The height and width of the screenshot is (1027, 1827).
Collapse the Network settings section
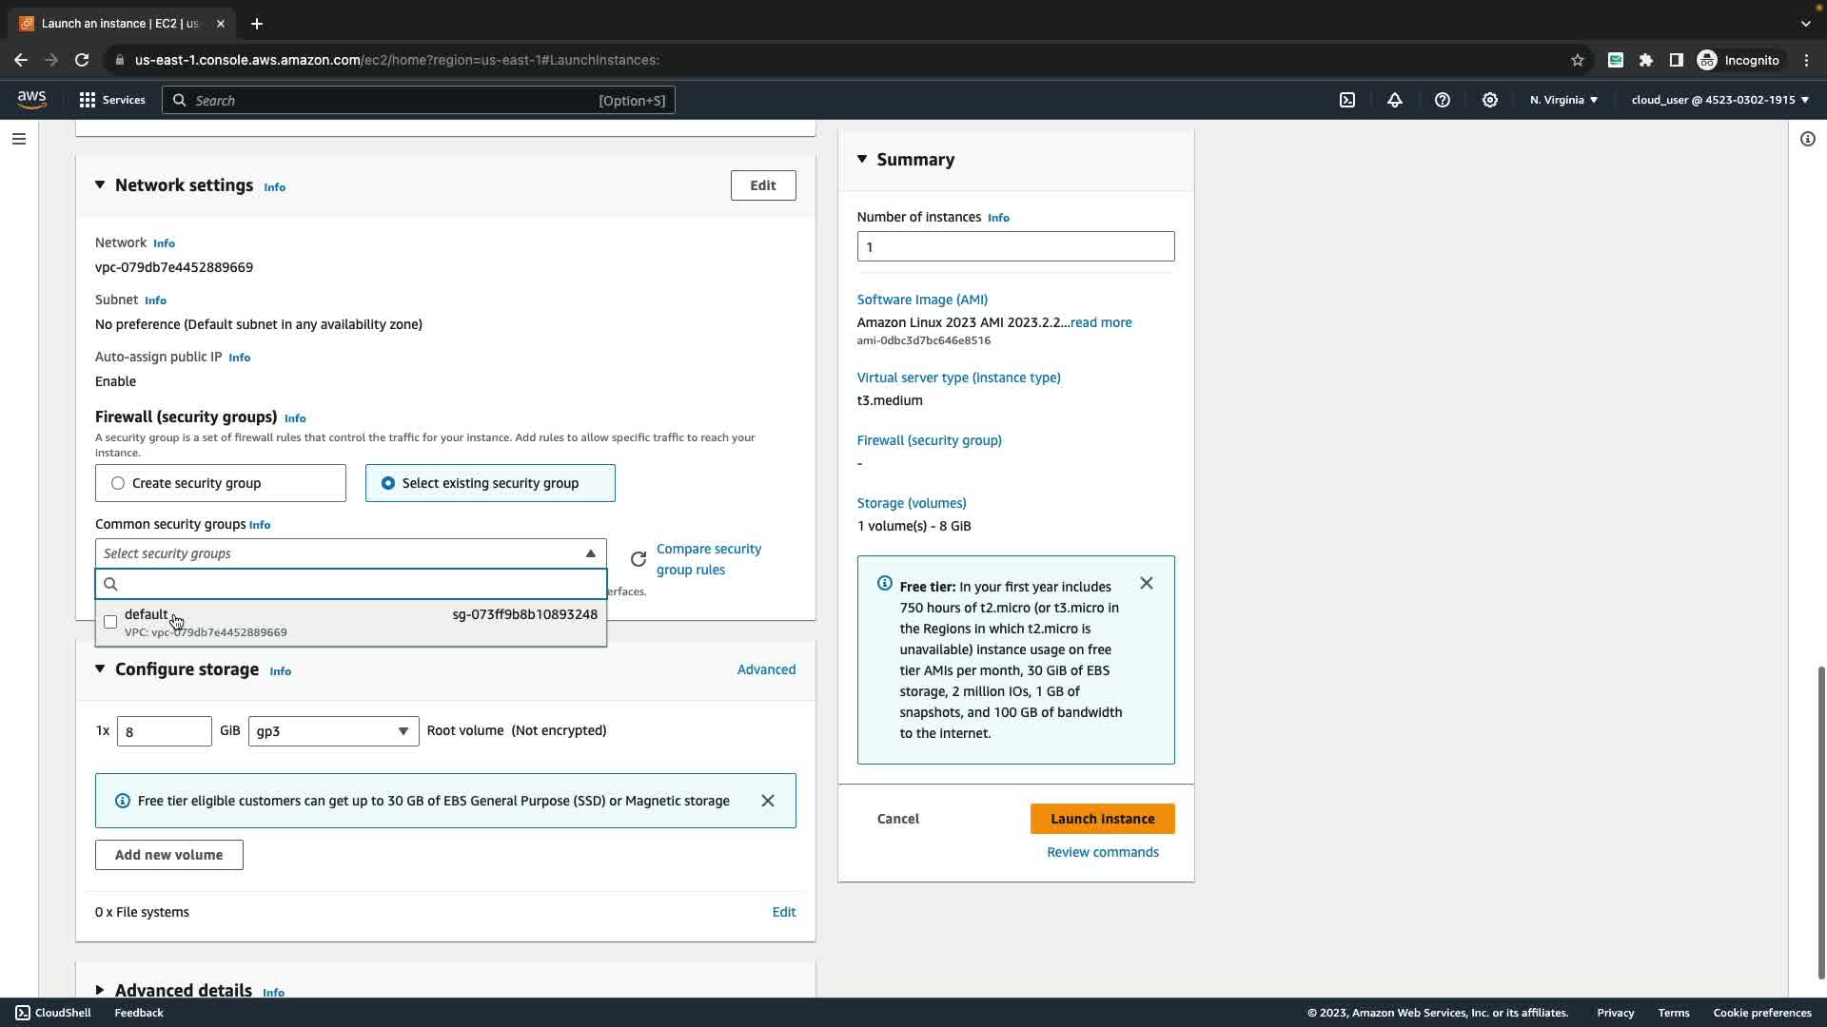[x=100, y=185]
